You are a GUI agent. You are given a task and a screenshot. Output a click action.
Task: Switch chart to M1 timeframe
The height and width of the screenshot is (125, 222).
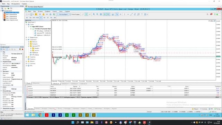[x=27, y=18]
